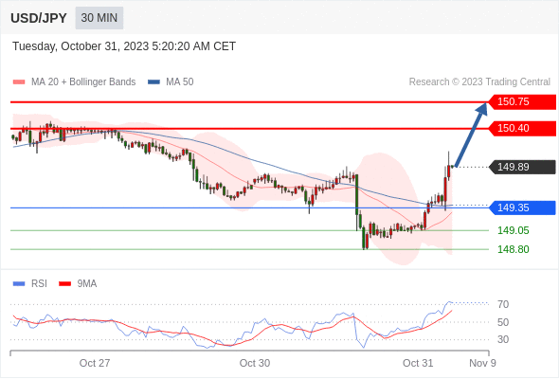Click the 30 MIN timeframe button
This screenshot has width=559, height=379.
point(99,18)
